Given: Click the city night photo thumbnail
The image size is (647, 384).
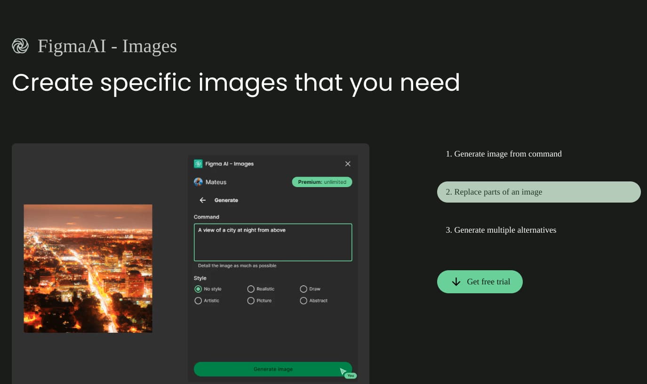Looking at the screenshot, I should pos(88,268).
